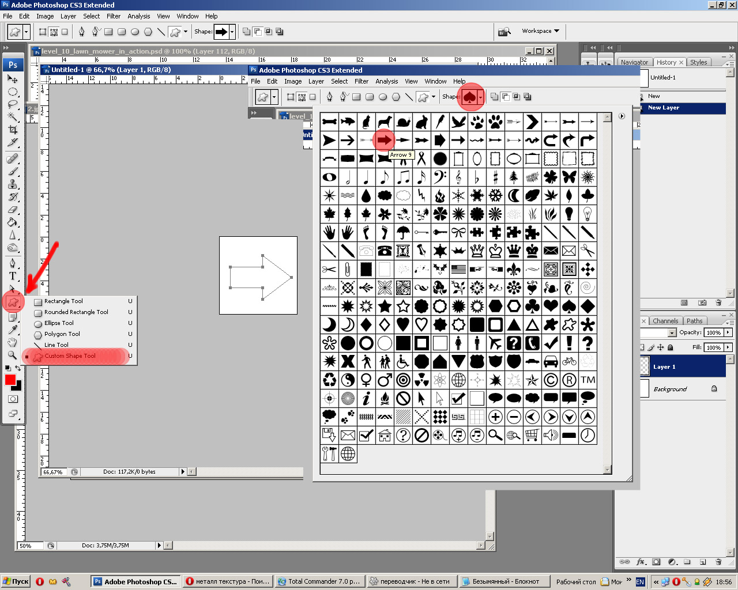Enable Shape layers mode in top options bar
Image resolution: width=738 pixels, height=590 pixels.
(x=43, y=32)
